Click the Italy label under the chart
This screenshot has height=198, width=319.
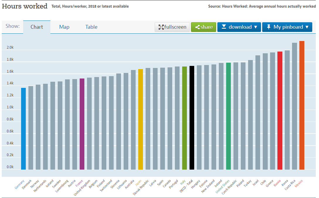pos(183,183)
